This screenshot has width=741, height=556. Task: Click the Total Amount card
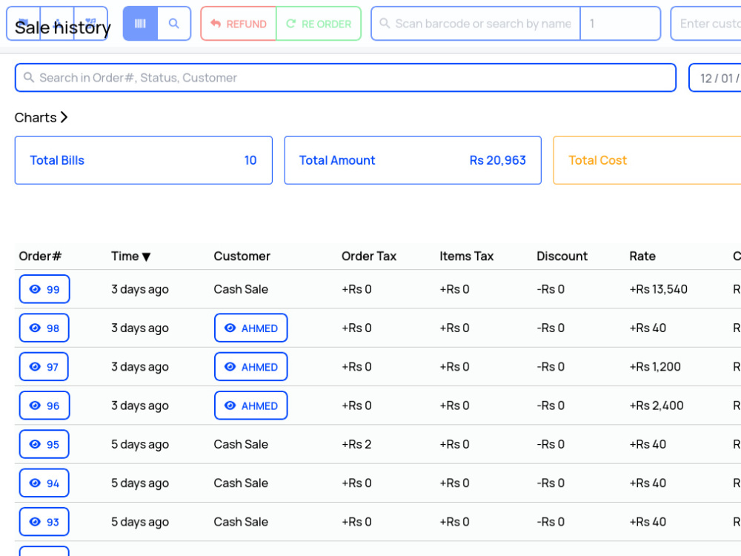click(x=413, y=160)
